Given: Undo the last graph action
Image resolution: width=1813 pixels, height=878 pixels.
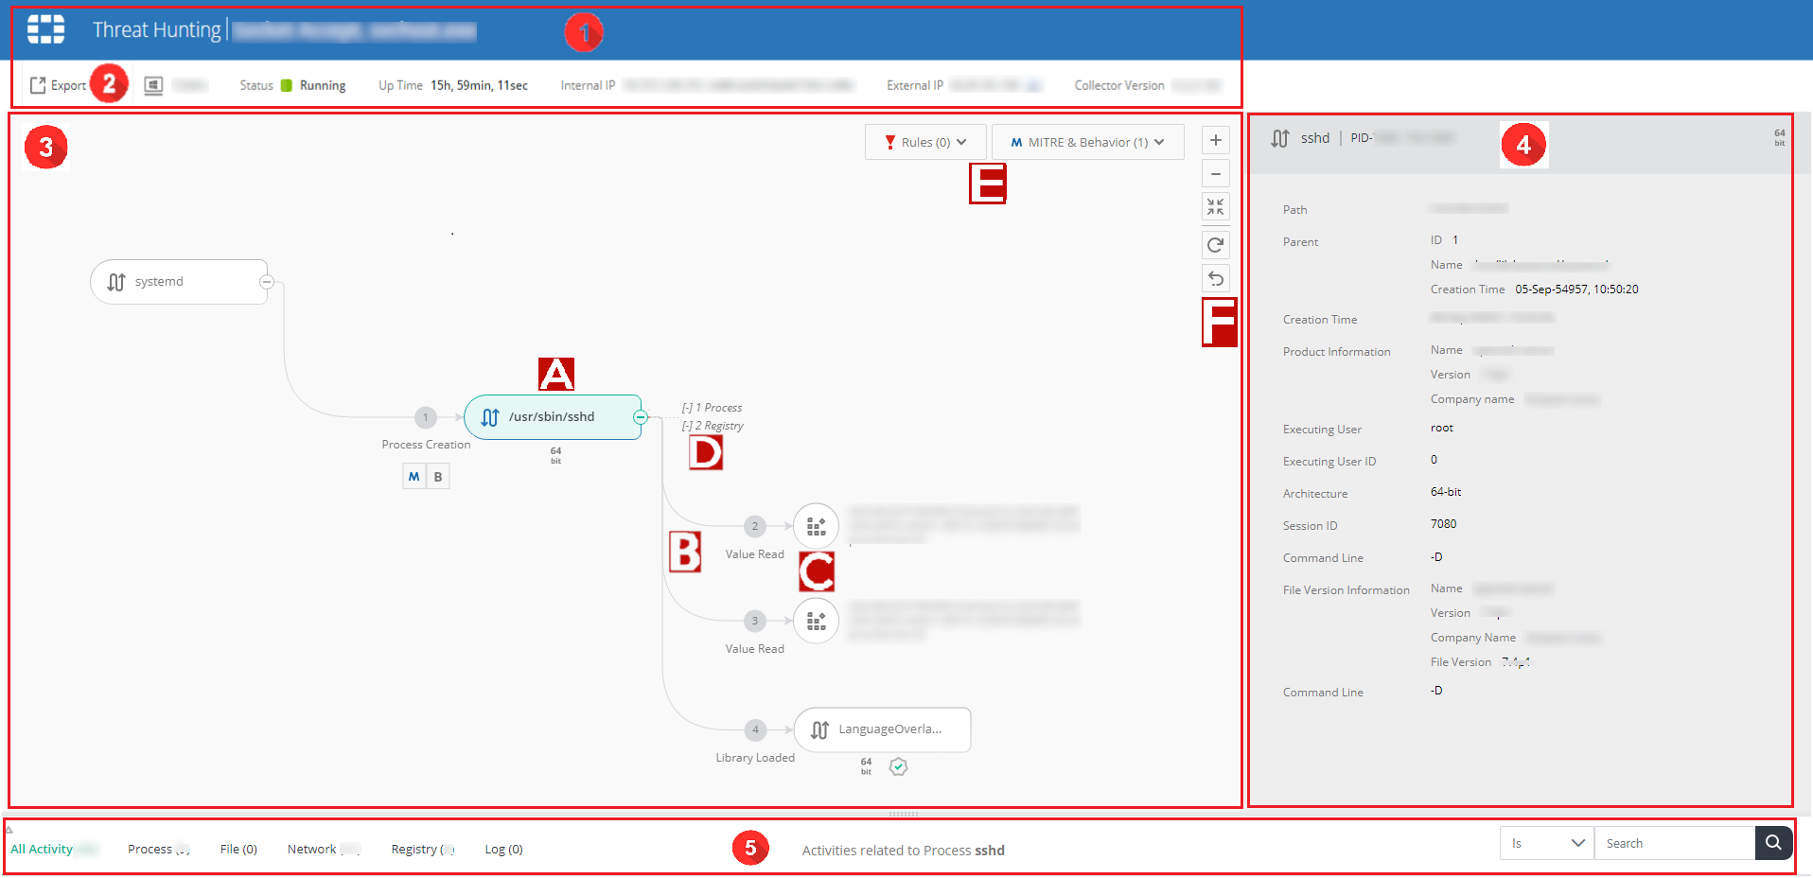Looking at the screenshot, I should 1216,279.
